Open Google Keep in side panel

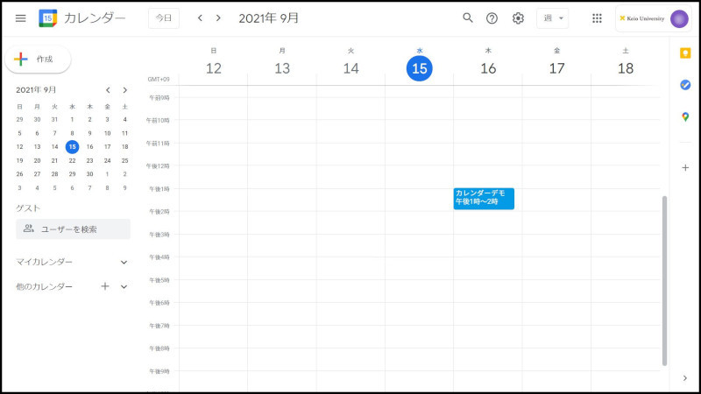pos(685,53)
